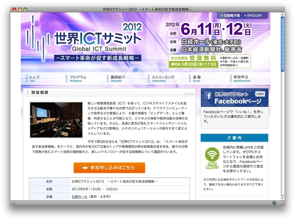Click the green wireless LAN icon

(x=212, y=158)
